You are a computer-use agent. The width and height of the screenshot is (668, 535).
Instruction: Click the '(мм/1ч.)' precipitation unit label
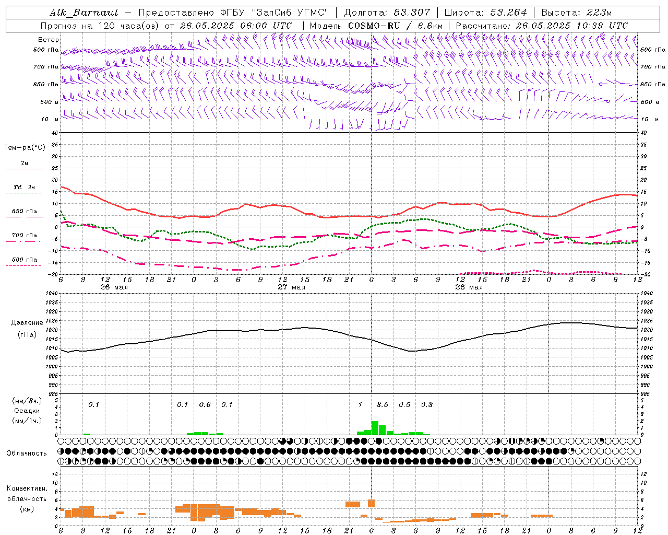coord(27,421)
